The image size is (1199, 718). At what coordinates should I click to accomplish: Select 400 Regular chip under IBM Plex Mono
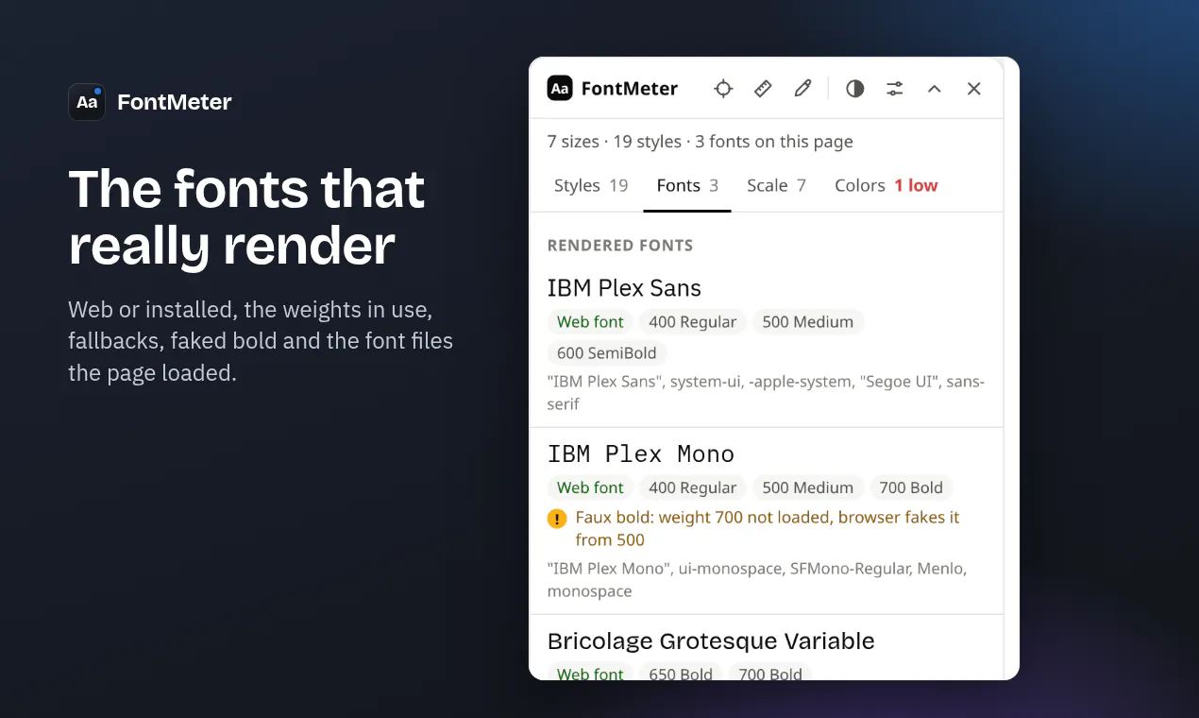tap(693, 488)
